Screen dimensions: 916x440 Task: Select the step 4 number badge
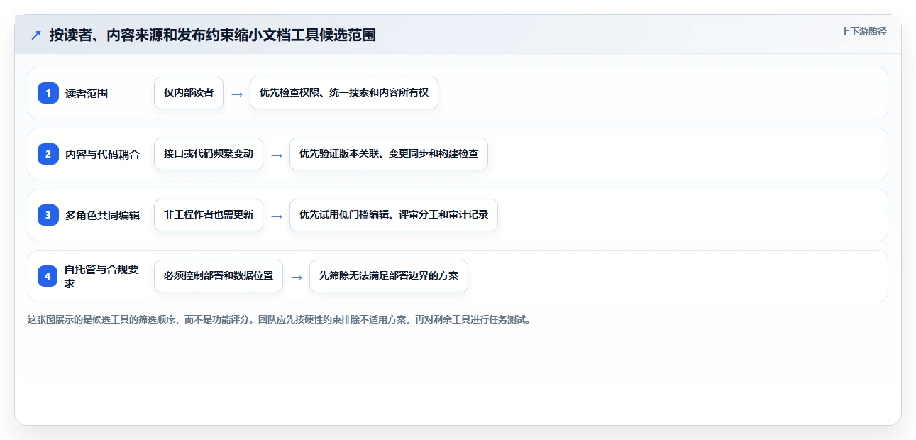coord(48,276)
